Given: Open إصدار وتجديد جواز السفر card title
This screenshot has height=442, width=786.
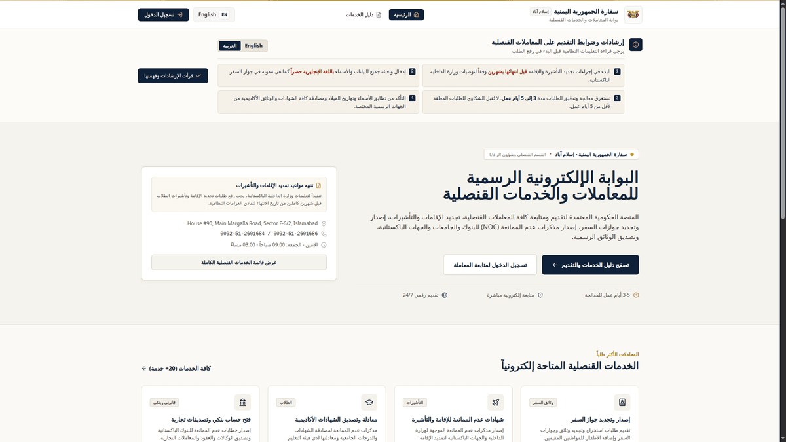Looking at the screenshot, I should pos(599,420).
